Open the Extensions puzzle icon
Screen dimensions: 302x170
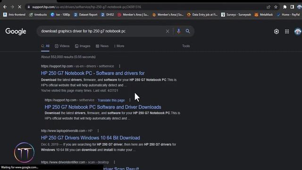tap(285, 7)
